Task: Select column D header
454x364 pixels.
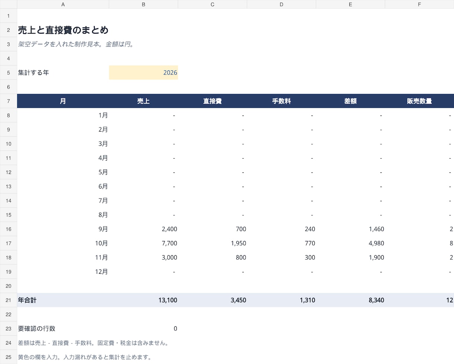Action: click(281, 4)
